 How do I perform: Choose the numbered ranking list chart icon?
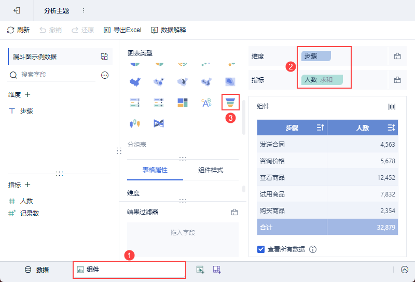[x=135, y=102]
